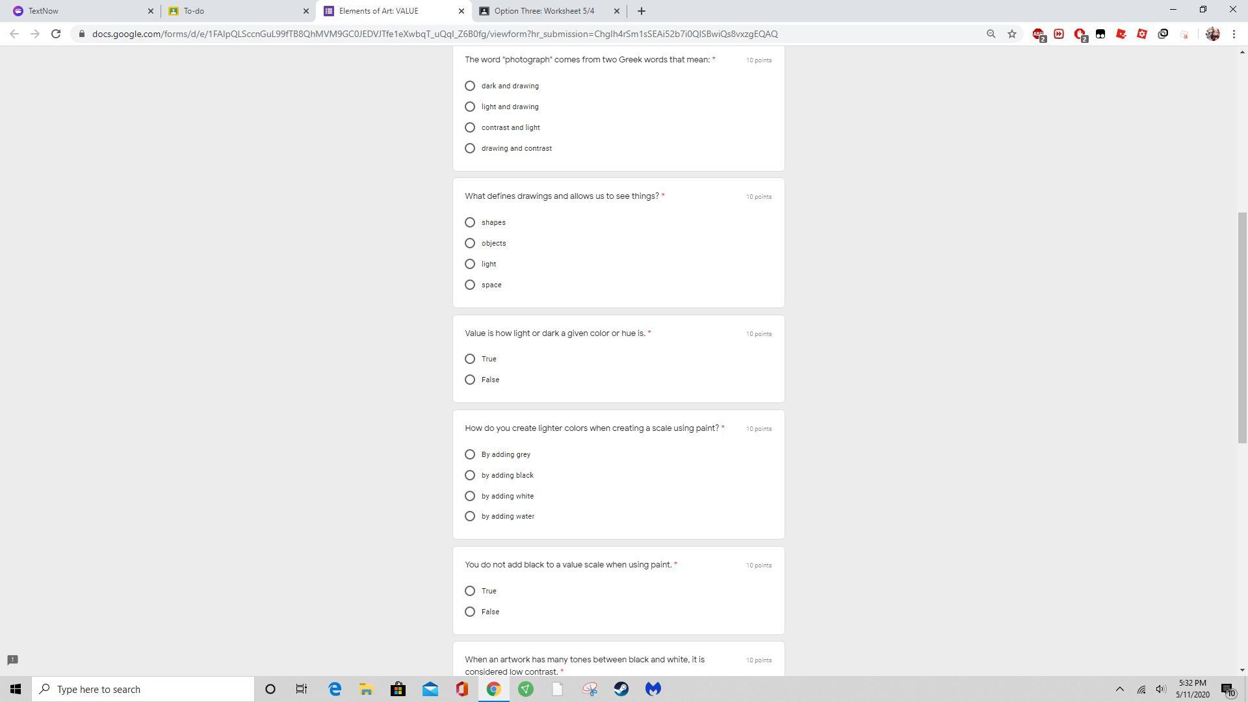This screenshot has width=1248, height=702.
Task: Select "by adding white" answer
Action: click(470, 496)
